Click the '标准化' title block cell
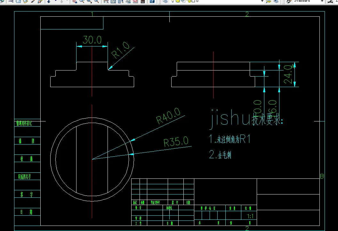 pos(169,208)
